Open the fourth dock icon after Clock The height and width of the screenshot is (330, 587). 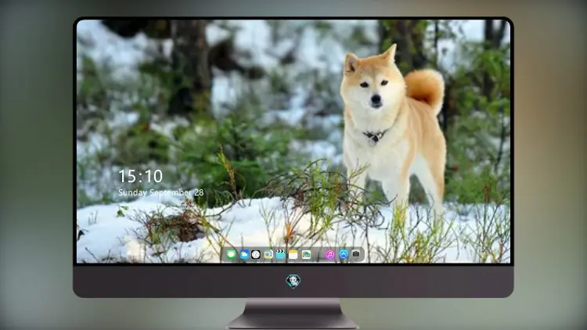click(x=268, y=255)
